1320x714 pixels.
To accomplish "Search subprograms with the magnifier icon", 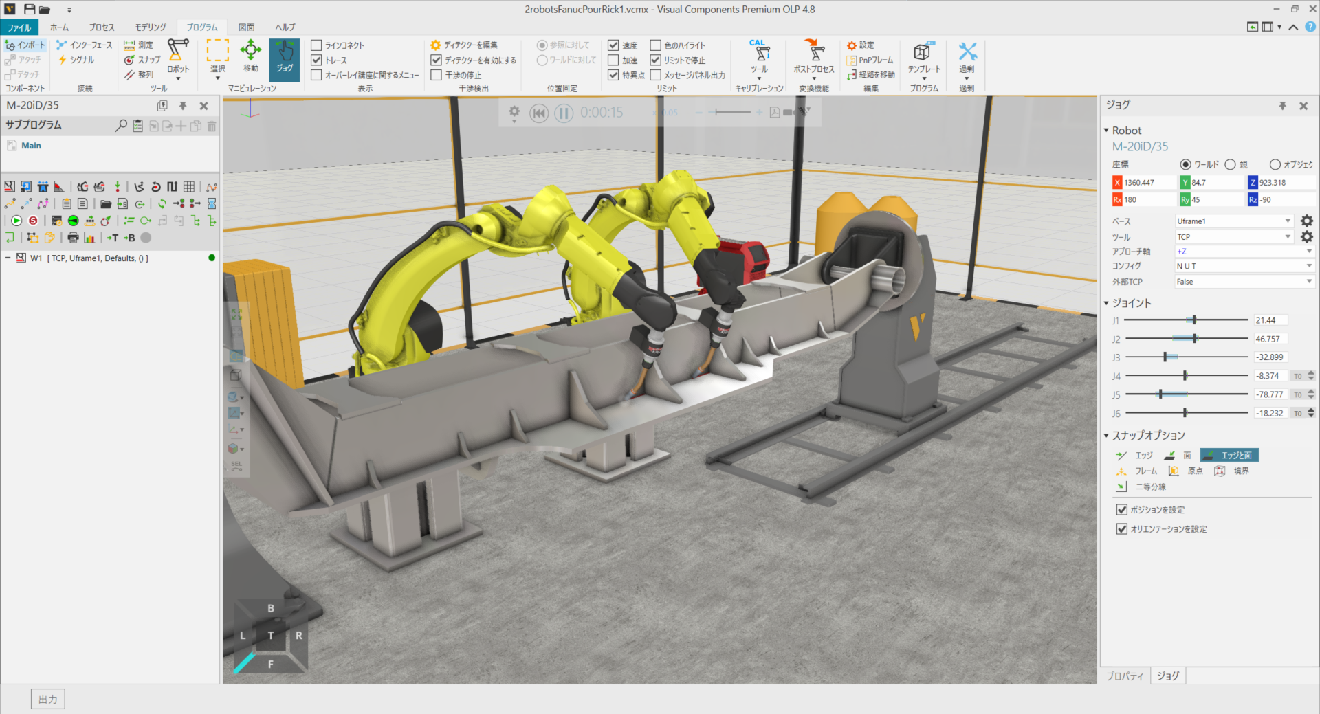I will pyautogui.click(x=121, y=126).
